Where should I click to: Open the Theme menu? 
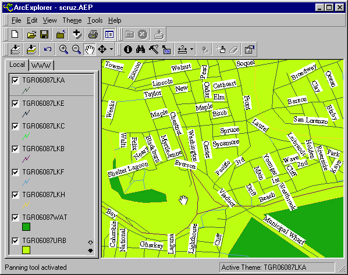72,20
